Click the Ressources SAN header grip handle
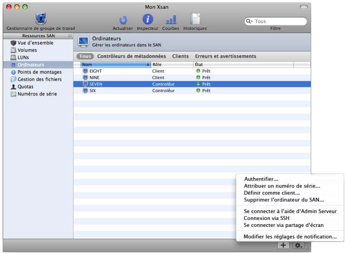The image size is (345, 253). pyautogui.click(x=70, y=36)
